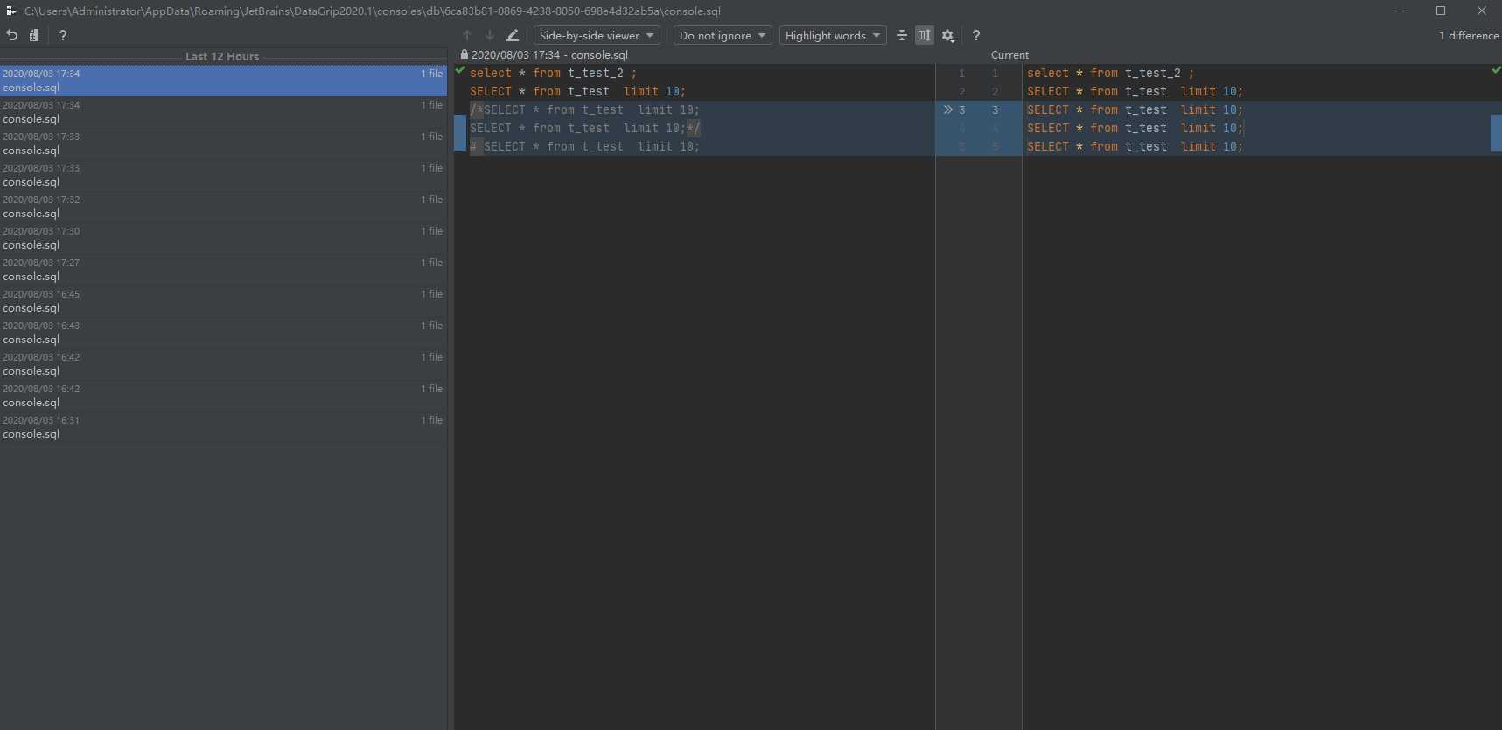Click the commented '/*SELECT' line in left pane
Image resolution: width=1502 pixels, height=730 pixels.
pos(584,109)
